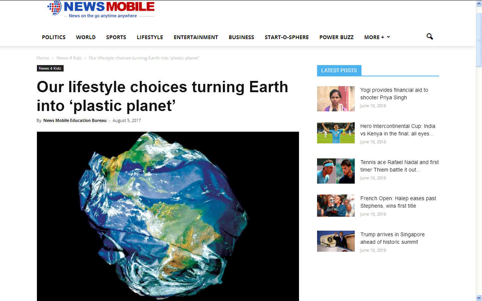Select the LATEST POSTS tab header
The width and height of the screenshot is (482, 301).
pos(339,70)
